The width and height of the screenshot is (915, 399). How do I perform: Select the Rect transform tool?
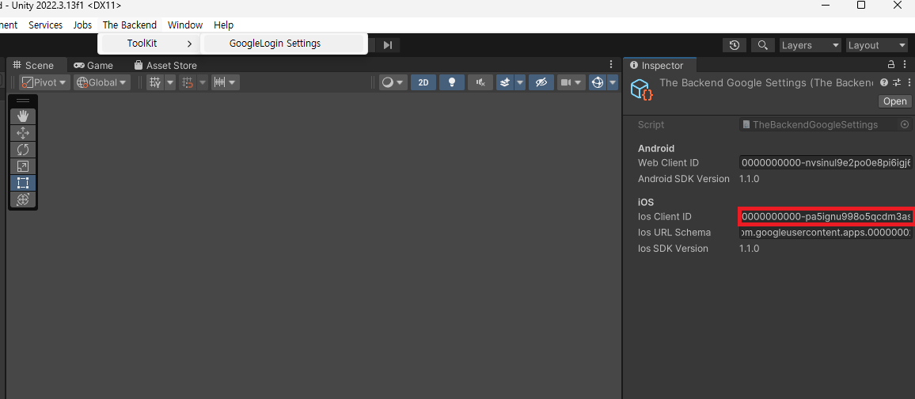tap(23, 183)
